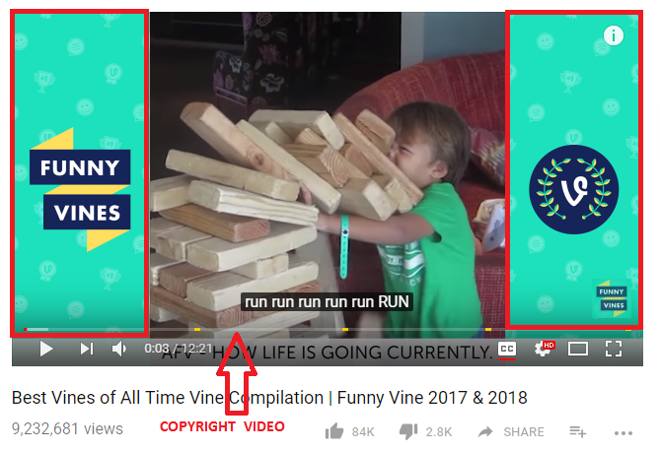Click the round Vine laurel logo
The height and width of the screenshot is (451, 660).
(x=574, y=190)
